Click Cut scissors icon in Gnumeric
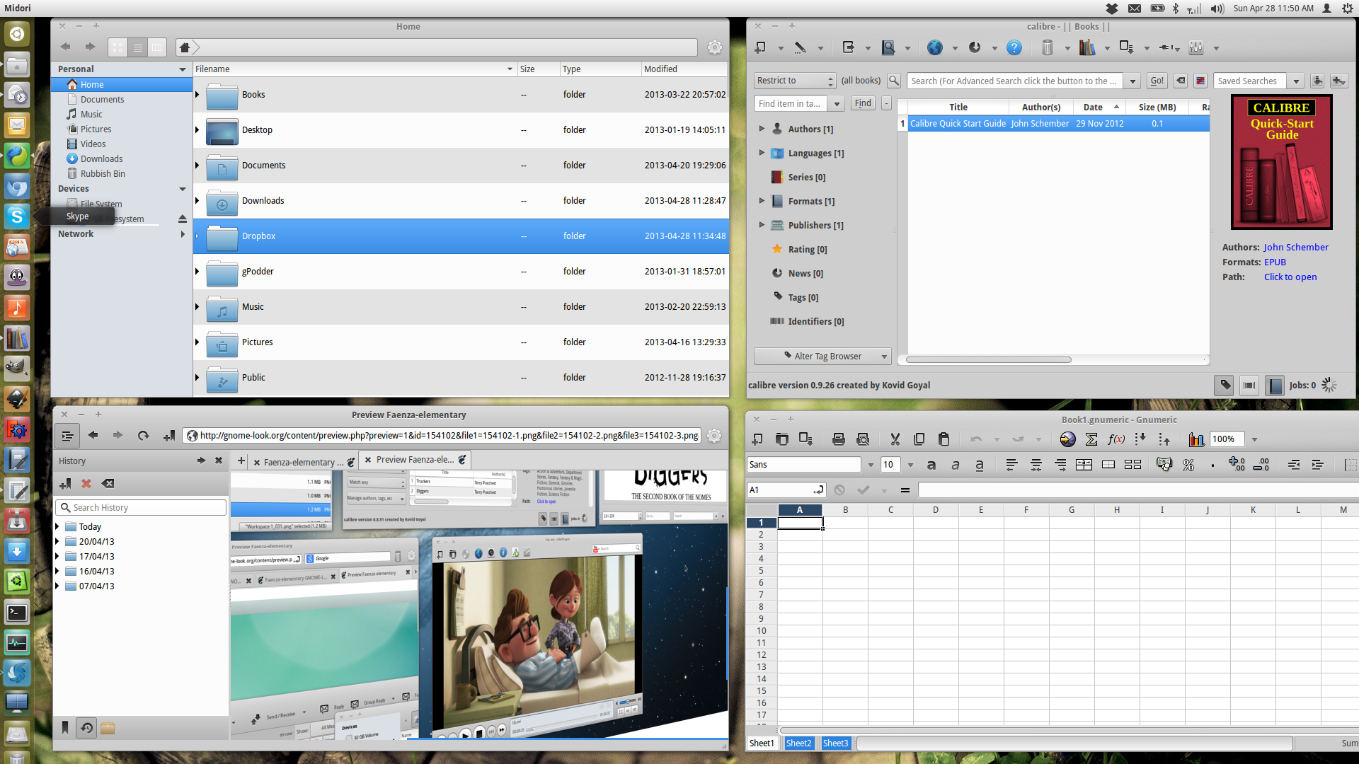1359x764 pixels. (895, 439)
